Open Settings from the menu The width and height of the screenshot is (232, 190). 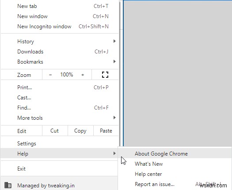(60, 144)
